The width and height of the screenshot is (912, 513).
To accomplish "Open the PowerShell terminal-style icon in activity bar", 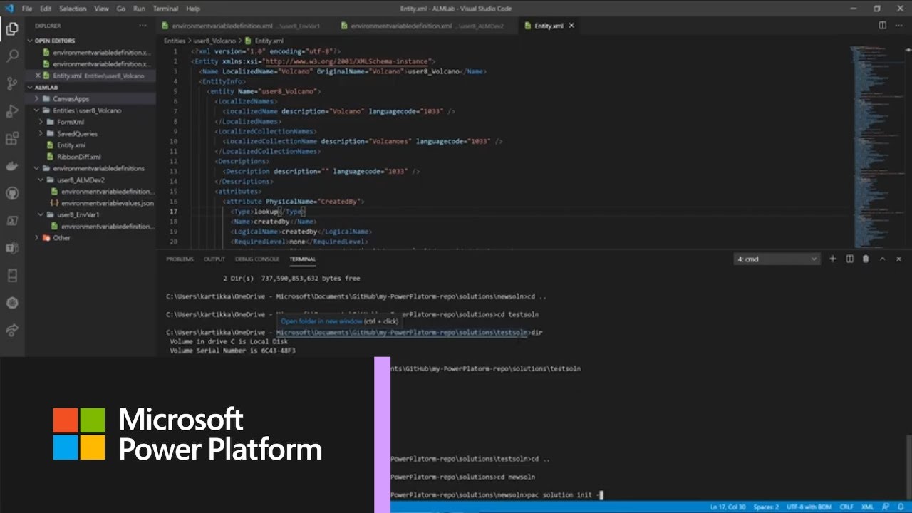I will coord(12,221).
